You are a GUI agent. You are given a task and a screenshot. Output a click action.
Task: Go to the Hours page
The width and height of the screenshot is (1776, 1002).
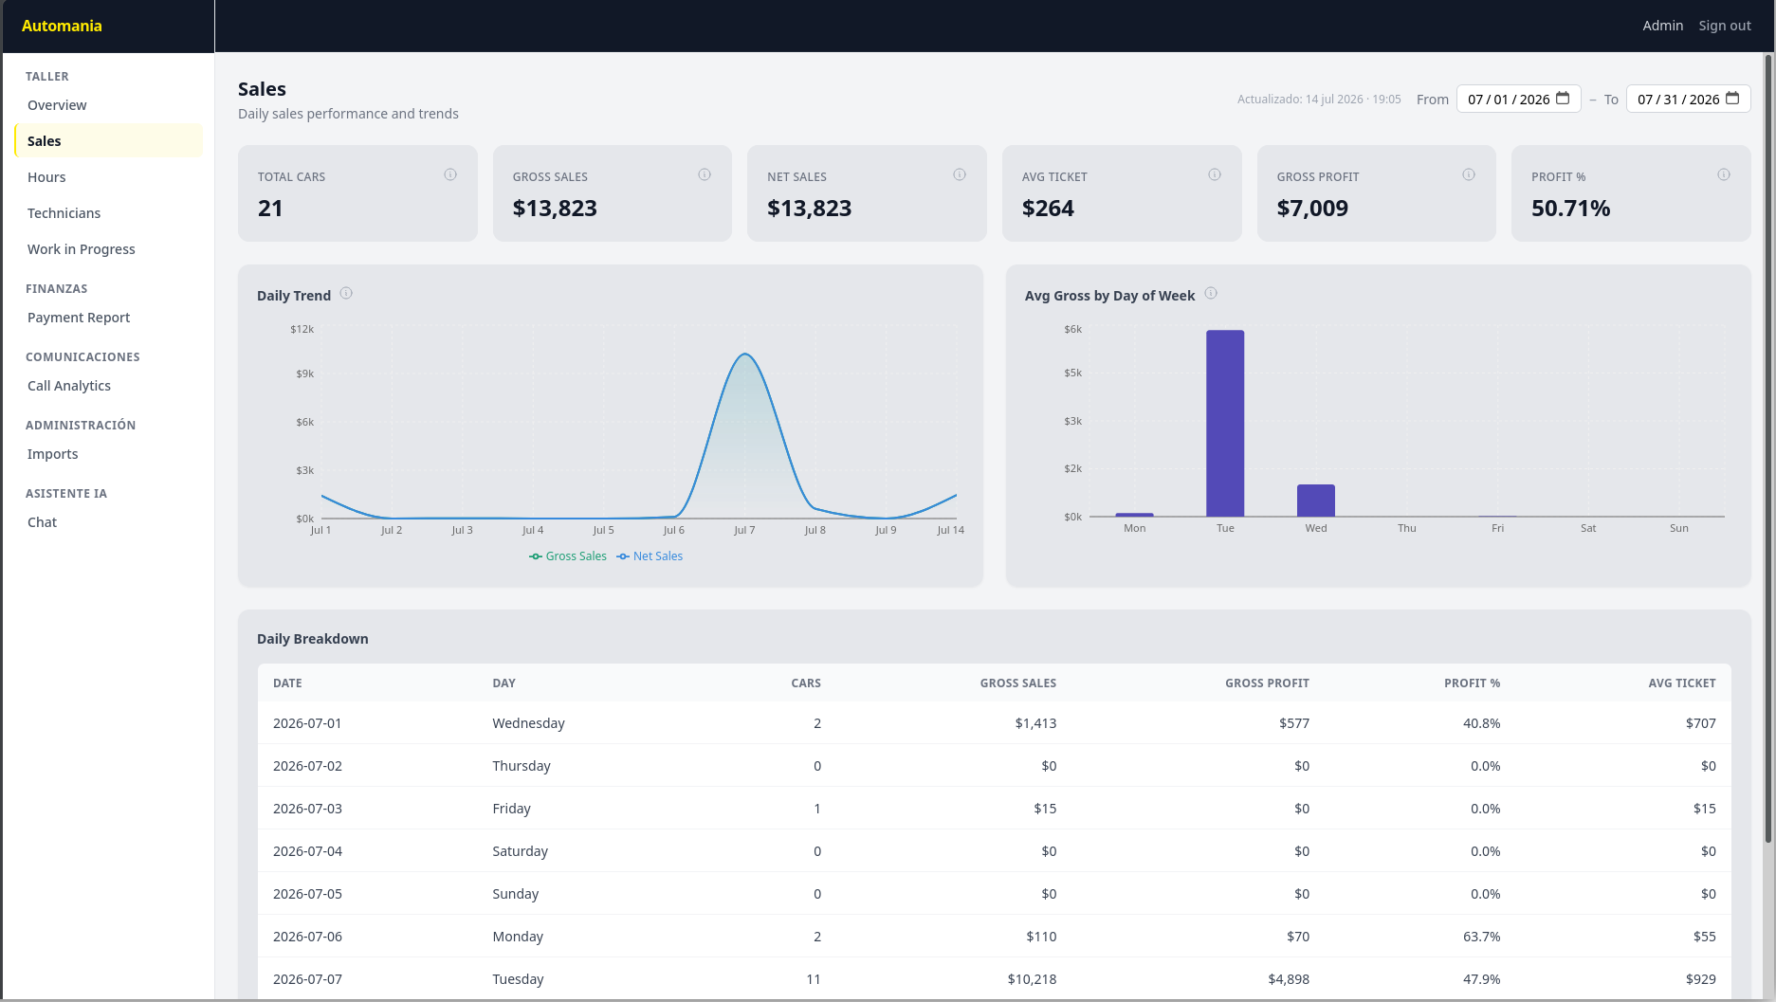109,177
